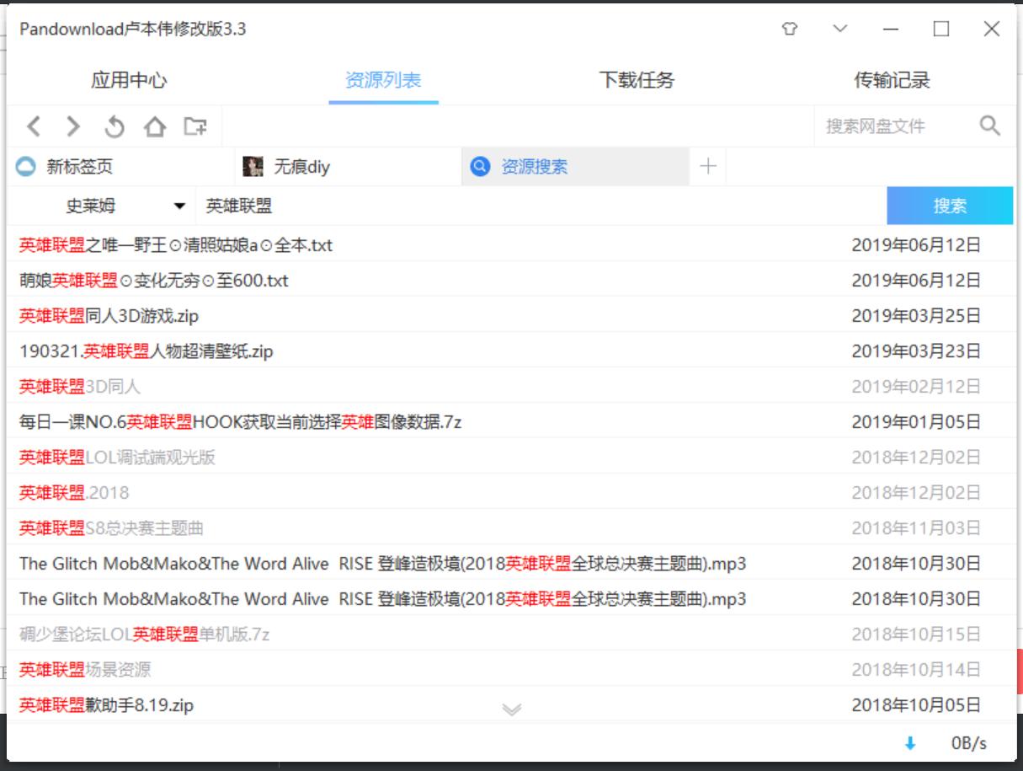Click the magnifier search icon
This screenshot has height=771, width=1023.
click(990, 126)
